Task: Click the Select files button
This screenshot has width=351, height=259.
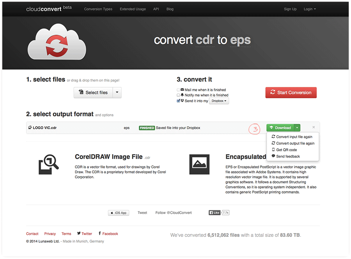Action: coord(93,92)
